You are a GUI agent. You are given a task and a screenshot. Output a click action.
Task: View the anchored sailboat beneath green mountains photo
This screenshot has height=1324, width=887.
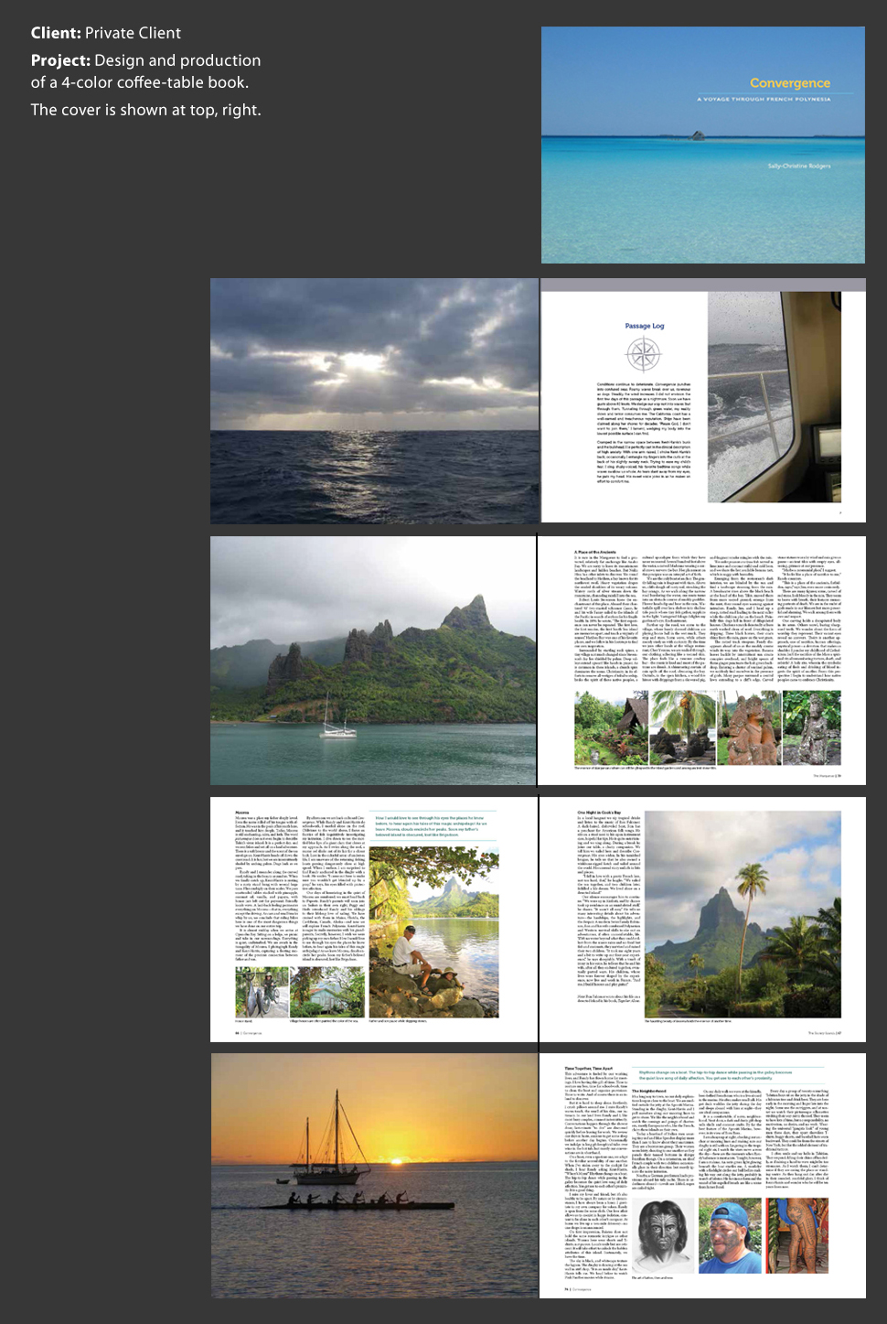(373, 660)
